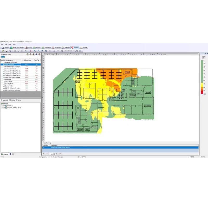The height and width of the screenshot is (208, 208).
Task: Select the Requirement tab
Action: 46,154
